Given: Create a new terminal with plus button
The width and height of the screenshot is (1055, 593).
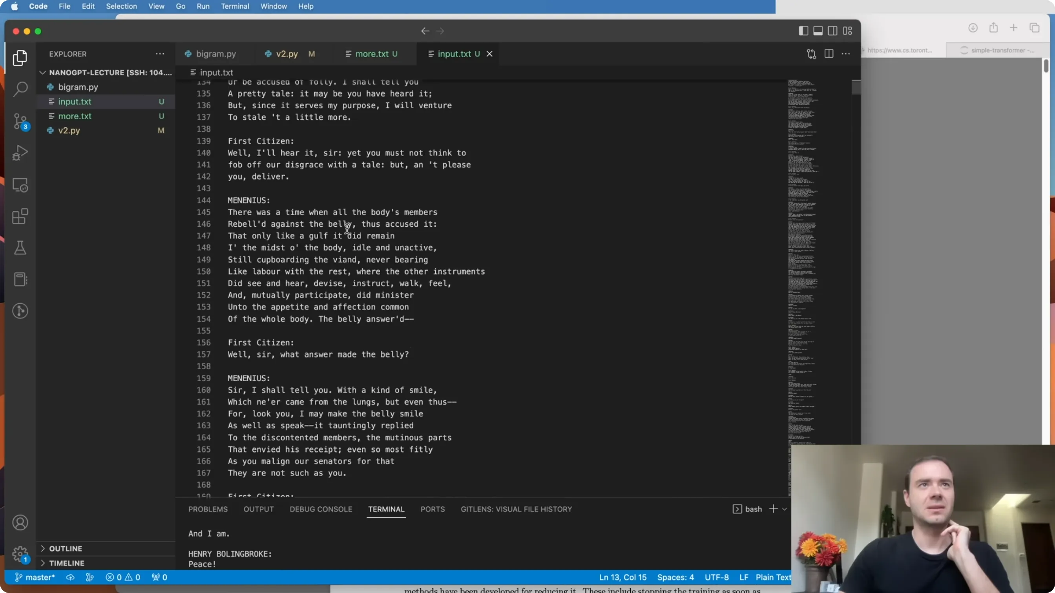Looking at the screenshot, I should click(773, 509).
